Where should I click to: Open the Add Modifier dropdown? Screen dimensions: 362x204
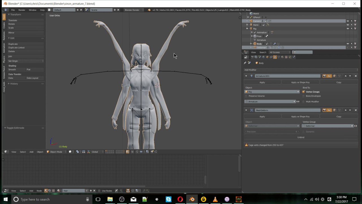pyautogui.click(x=301, y=70)
